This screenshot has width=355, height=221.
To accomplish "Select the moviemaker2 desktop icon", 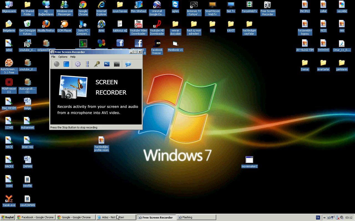I will [x=249, y=162].
